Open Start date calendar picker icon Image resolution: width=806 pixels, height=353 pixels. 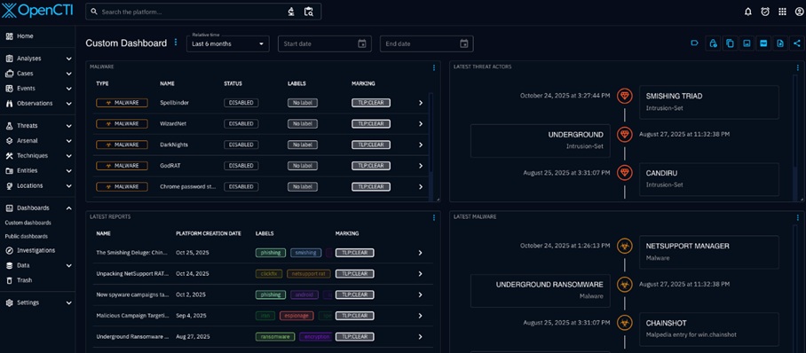pyautogui.click(x=362, y=43)
